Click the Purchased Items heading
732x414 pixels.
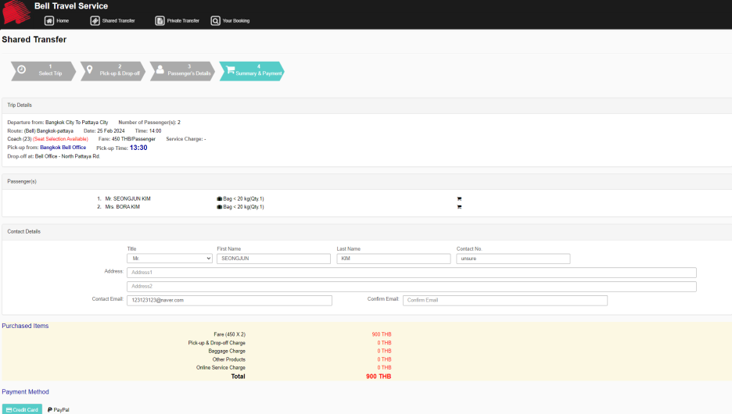pyautogui.click(x=25, y=326)
